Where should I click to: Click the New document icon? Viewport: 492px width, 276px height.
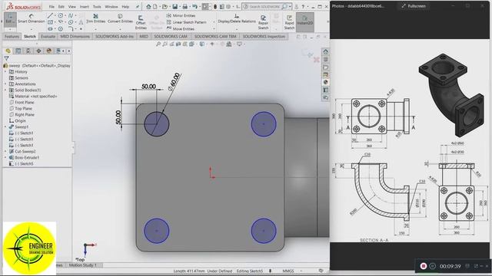[x=155, y=7]
